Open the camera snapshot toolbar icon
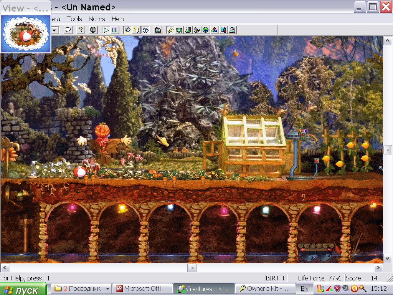The width and height of the screenshot is (393, 295). click(x=158, y=30)
